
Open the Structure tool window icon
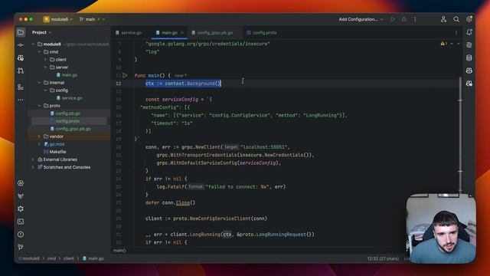pos(21,87)
